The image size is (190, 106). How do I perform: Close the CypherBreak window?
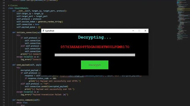pyautogui.click(x=145, y=31)
